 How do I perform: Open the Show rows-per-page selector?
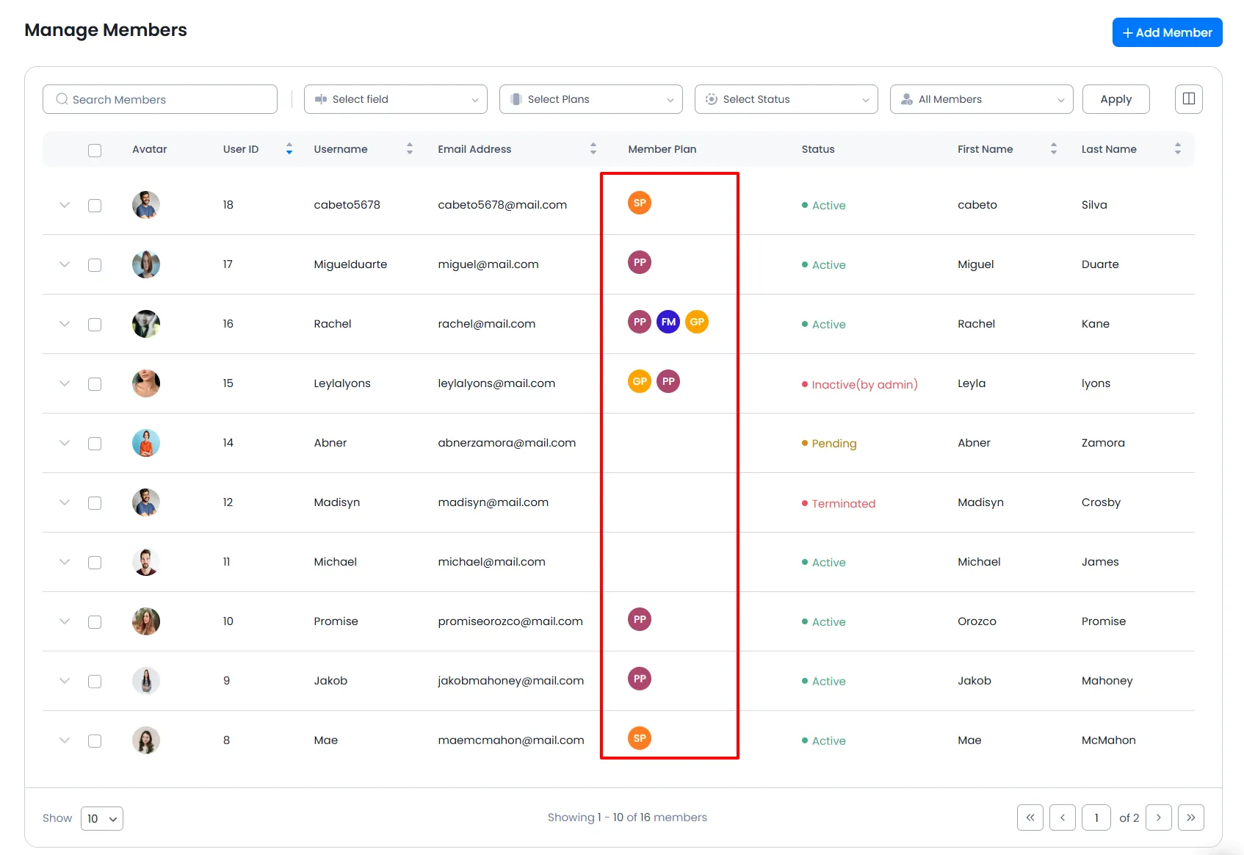(x=102, y=818)
